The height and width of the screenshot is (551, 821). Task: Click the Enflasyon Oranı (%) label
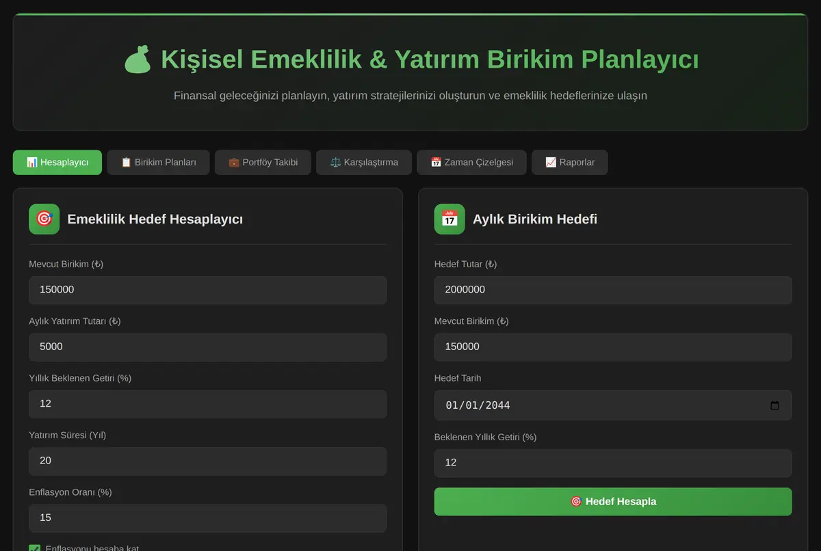70,492
